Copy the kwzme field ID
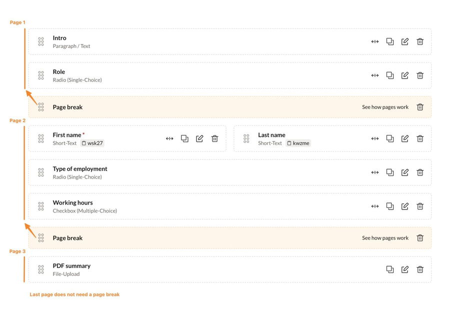Image resolution: width=460 pixels, height=311 pixels. click(298, 143)
